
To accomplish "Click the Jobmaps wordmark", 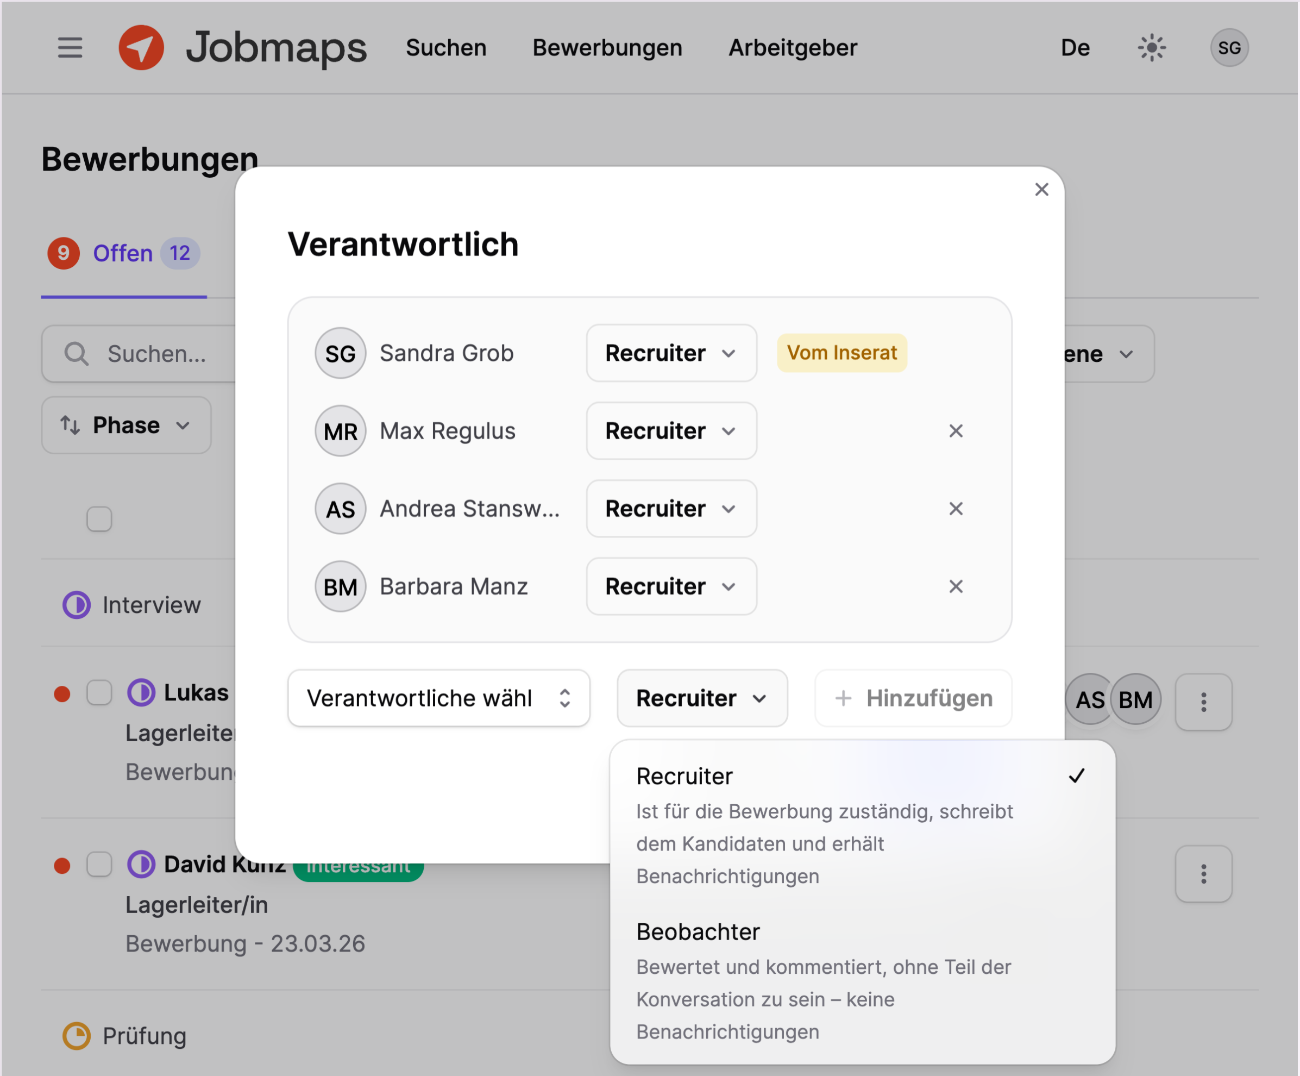I will 276,48.
